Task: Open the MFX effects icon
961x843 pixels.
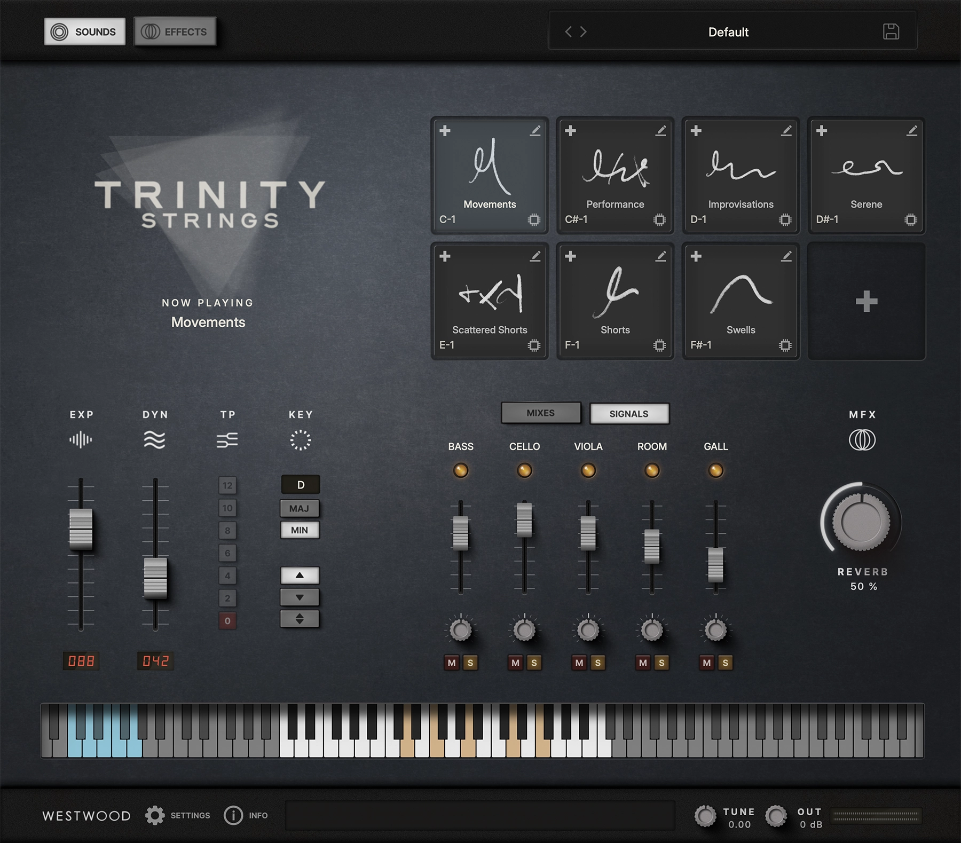Action: (862, 440)
